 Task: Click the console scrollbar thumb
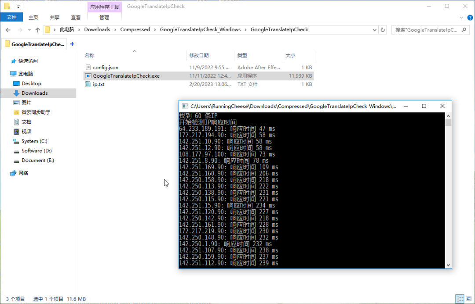pos(448,122)
